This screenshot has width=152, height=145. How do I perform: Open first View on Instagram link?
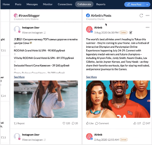(34, 33)
